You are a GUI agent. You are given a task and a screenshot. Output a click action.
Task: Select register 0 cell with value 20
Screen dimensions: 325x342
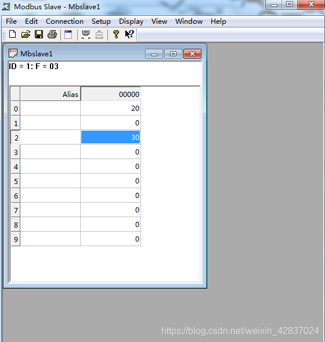tap(110, 108)
